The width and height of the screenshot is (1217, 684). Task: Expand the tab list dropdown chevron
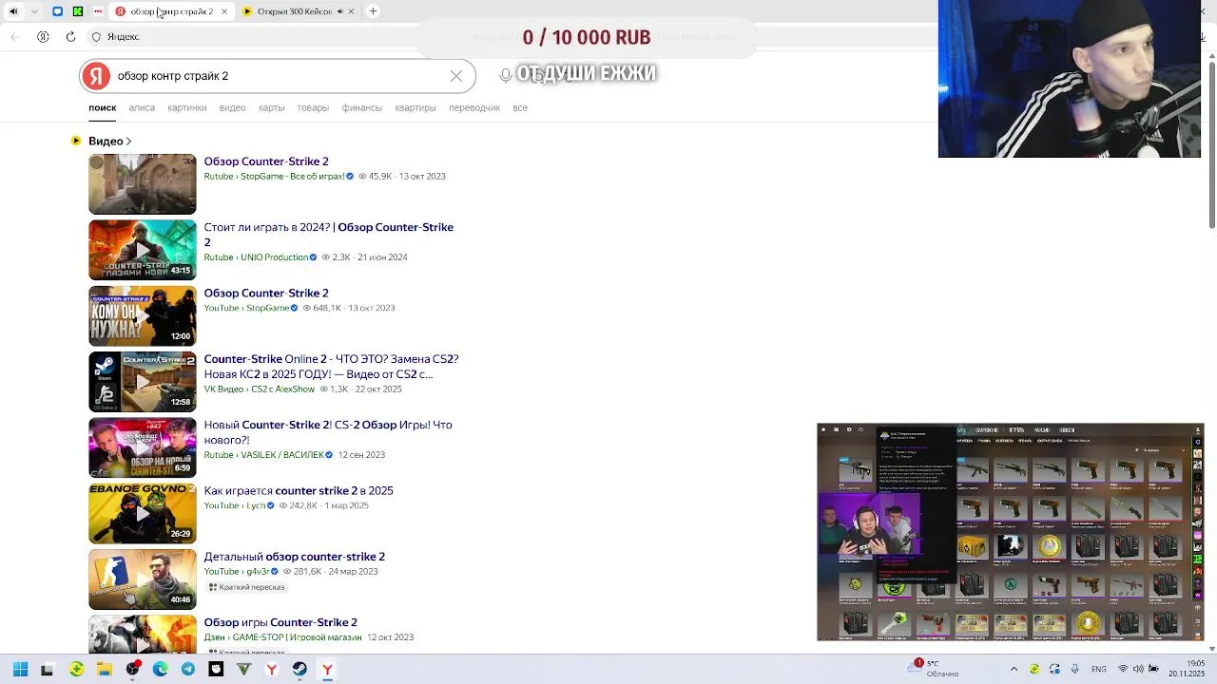click(34, 11)
